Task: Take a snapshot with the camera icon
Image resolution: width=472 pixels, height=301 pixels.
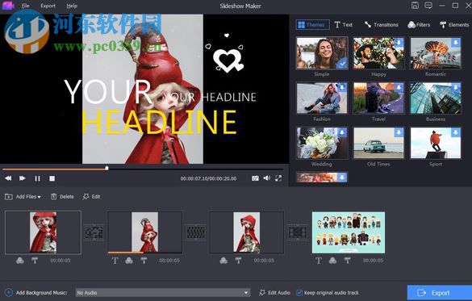Action: point(255,178)
